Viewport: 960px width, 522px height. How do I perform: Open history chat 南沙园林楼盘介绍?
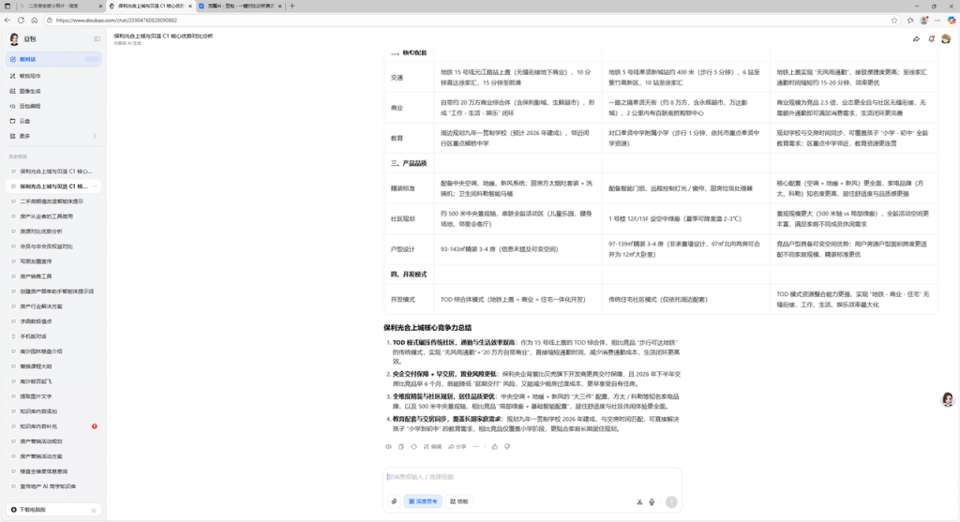click(x=53, y=351)
